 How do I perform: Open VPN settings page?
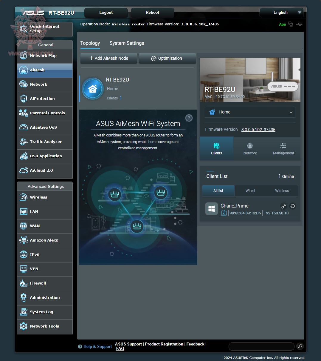[x=45, y=269]
